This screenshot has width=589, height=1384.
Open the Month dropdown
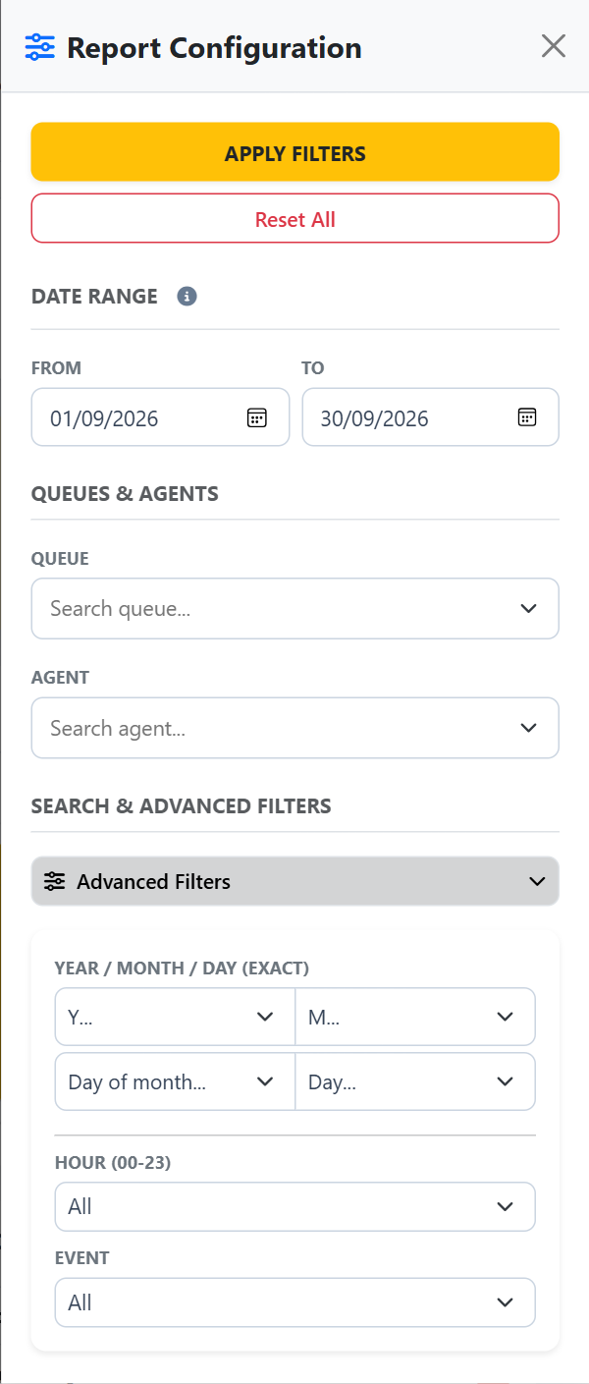(x=415, y=1017)
